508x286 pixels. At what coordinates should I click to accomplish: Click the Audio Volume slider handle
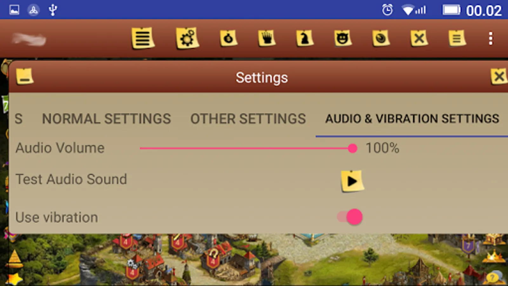(x=352, y=148)
